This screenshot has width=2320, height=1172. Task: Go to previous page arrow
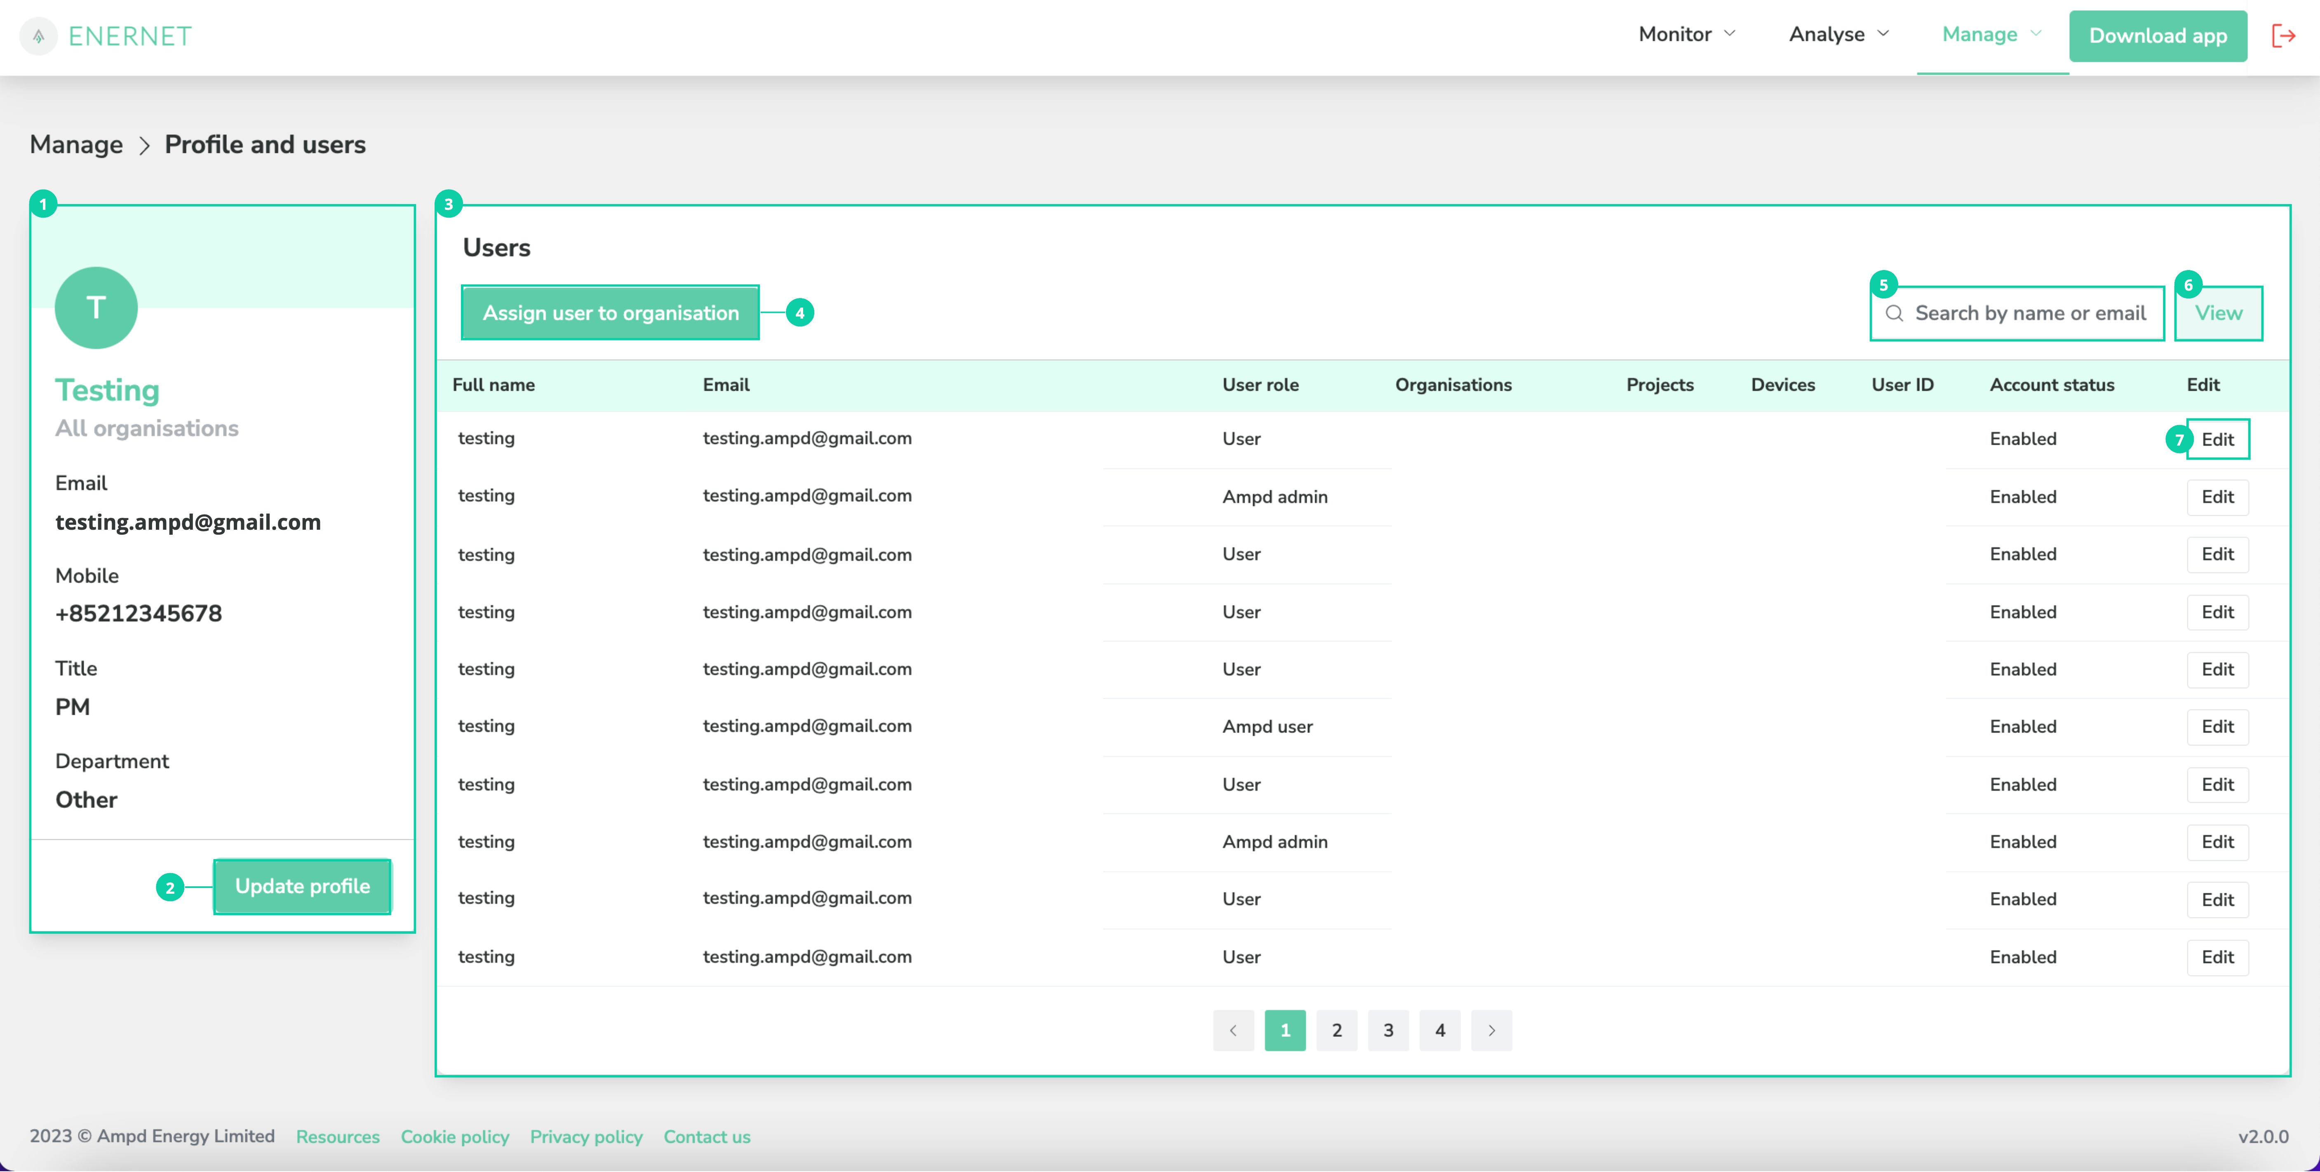coord(1233,1031)
